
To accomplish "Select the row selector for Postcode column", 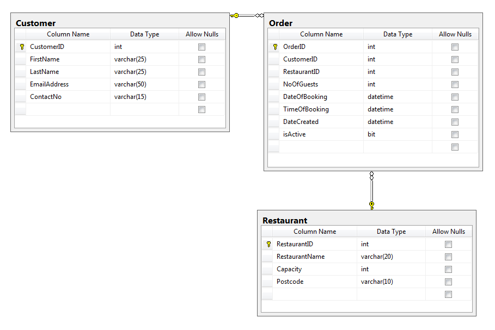I will pos(268,282).
